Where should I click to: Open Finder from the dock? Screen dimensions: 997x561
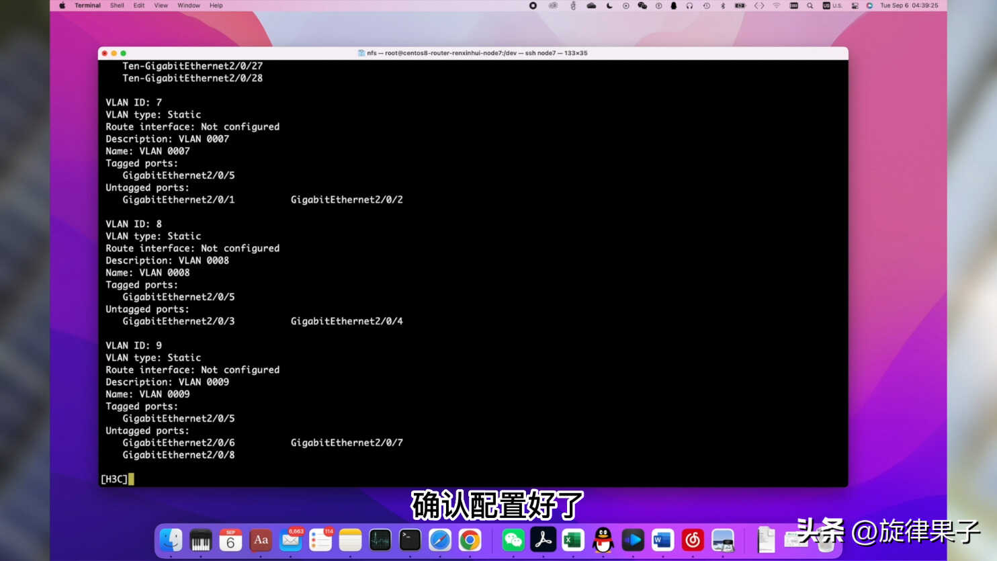(x=171, y=540)
